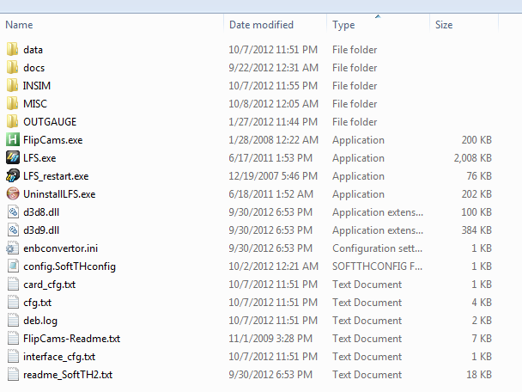Click date 11/1/2009 3:28 PM of FlipCams-Readme.txt

270,339
